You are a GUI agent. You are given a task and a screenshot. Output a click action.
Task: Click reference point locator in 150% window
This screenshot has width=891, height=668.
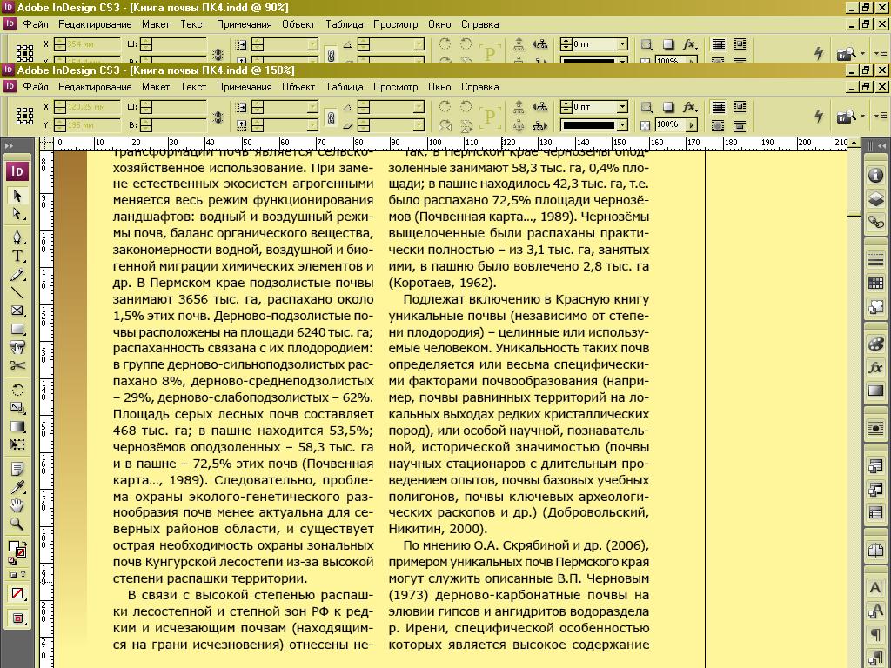(24, 116)
